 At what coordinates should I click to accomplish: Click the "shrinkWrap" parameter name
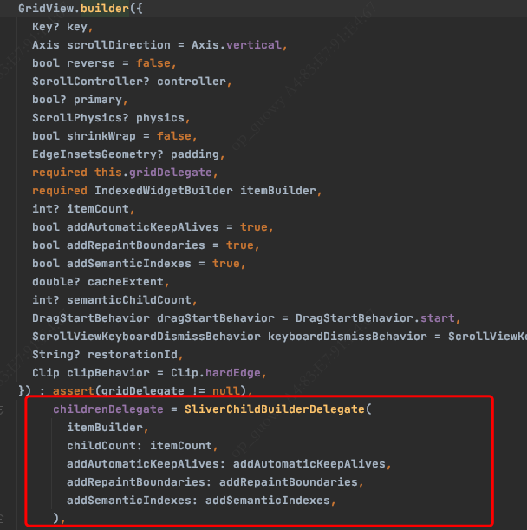[101, 136]
